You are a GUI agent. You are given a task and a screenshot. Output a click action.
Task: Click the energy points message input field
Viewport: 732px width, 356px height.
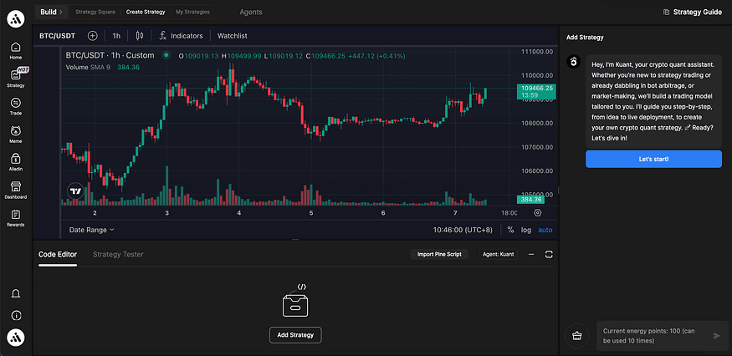click(655, 336)
